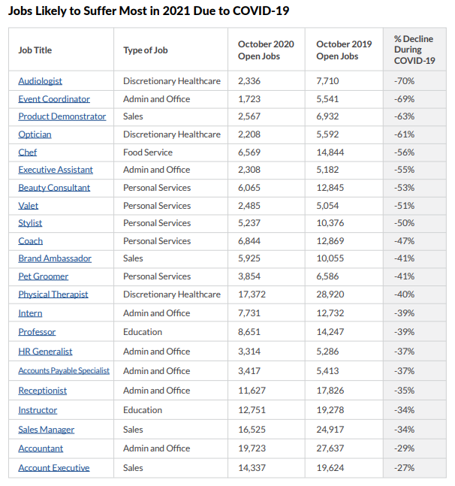The height and width of the screenshot is (486, 455).
Task: Open the HR Generalist link
Action: pyautogui.click(x=45, y=352)
